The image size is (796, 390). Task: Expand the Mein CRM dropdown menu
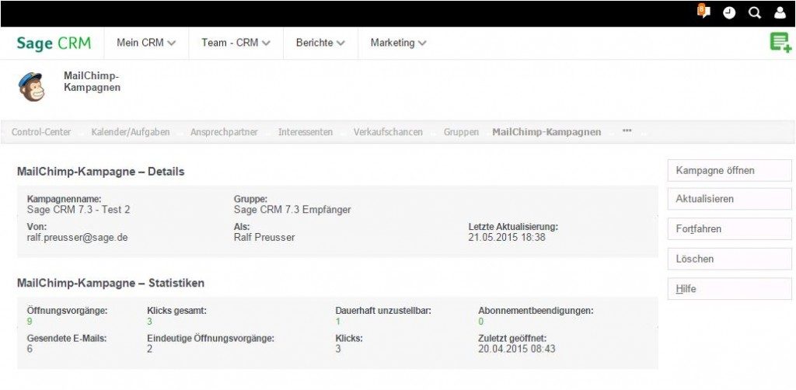(146, 43)
